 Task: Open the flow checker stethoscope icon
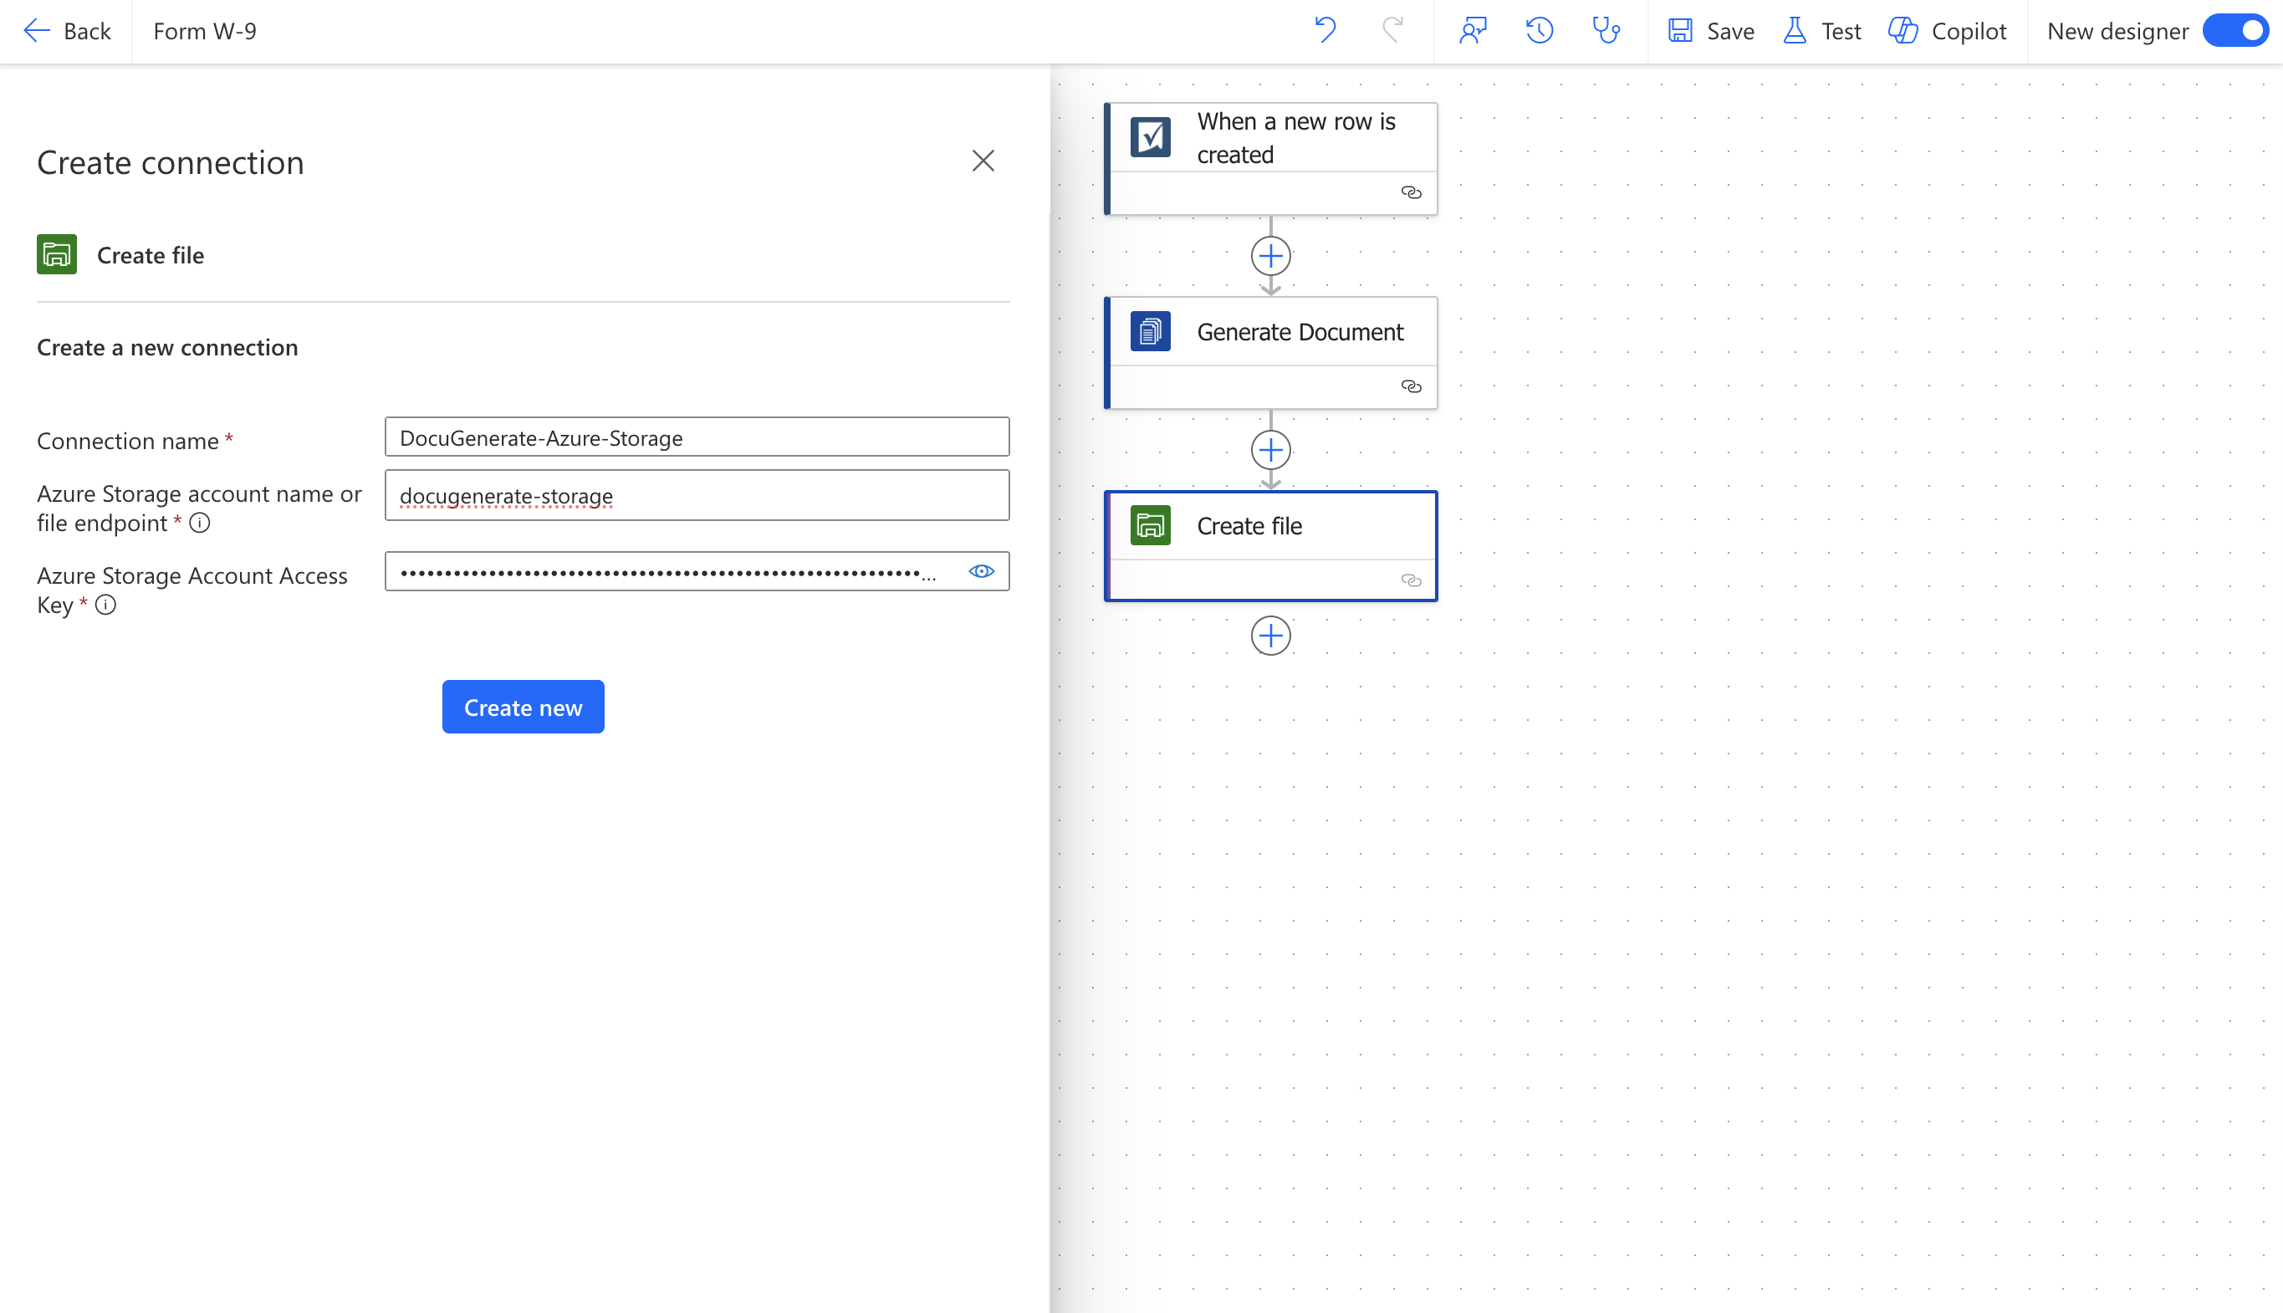point(1606,31)
